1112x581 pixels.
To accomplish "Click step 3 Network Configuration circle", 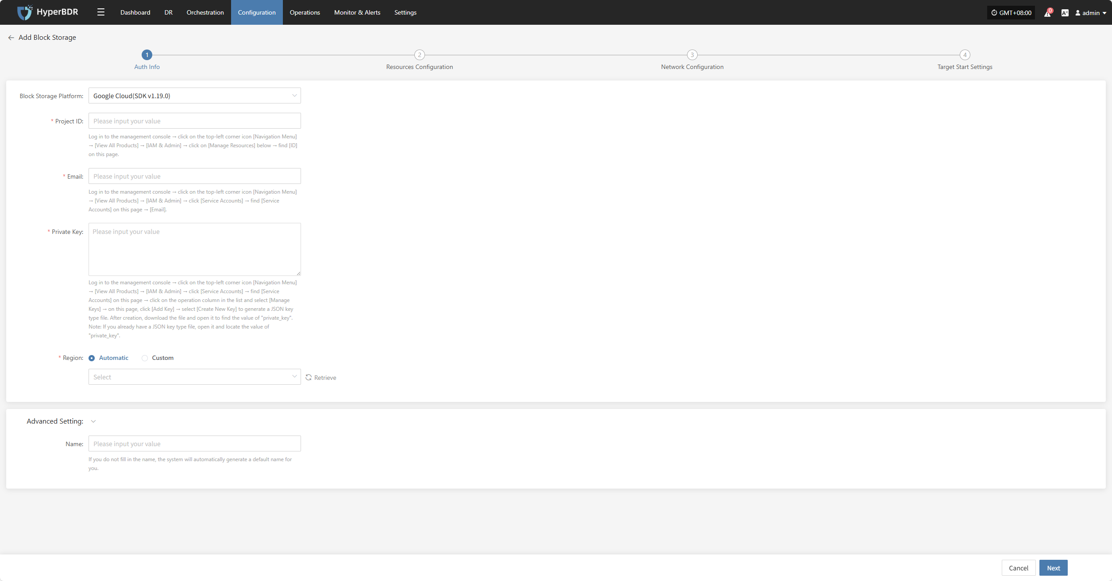I will coord(692,55).
